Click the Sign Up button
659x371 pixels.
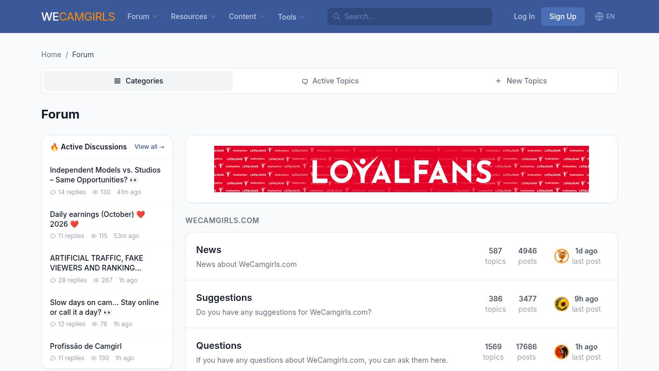tap(563, 16)
